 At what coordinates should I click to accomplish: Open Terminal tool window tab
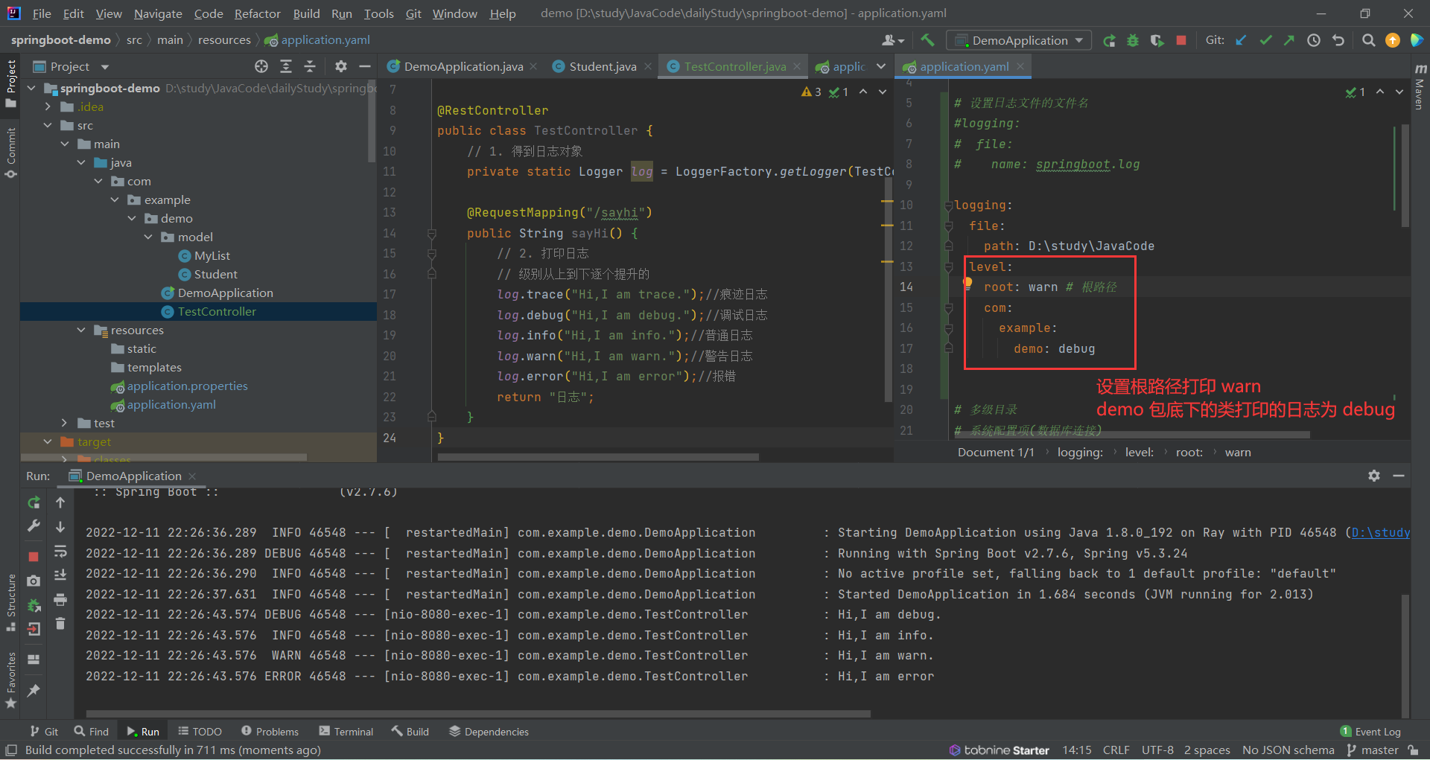point(346,732)
